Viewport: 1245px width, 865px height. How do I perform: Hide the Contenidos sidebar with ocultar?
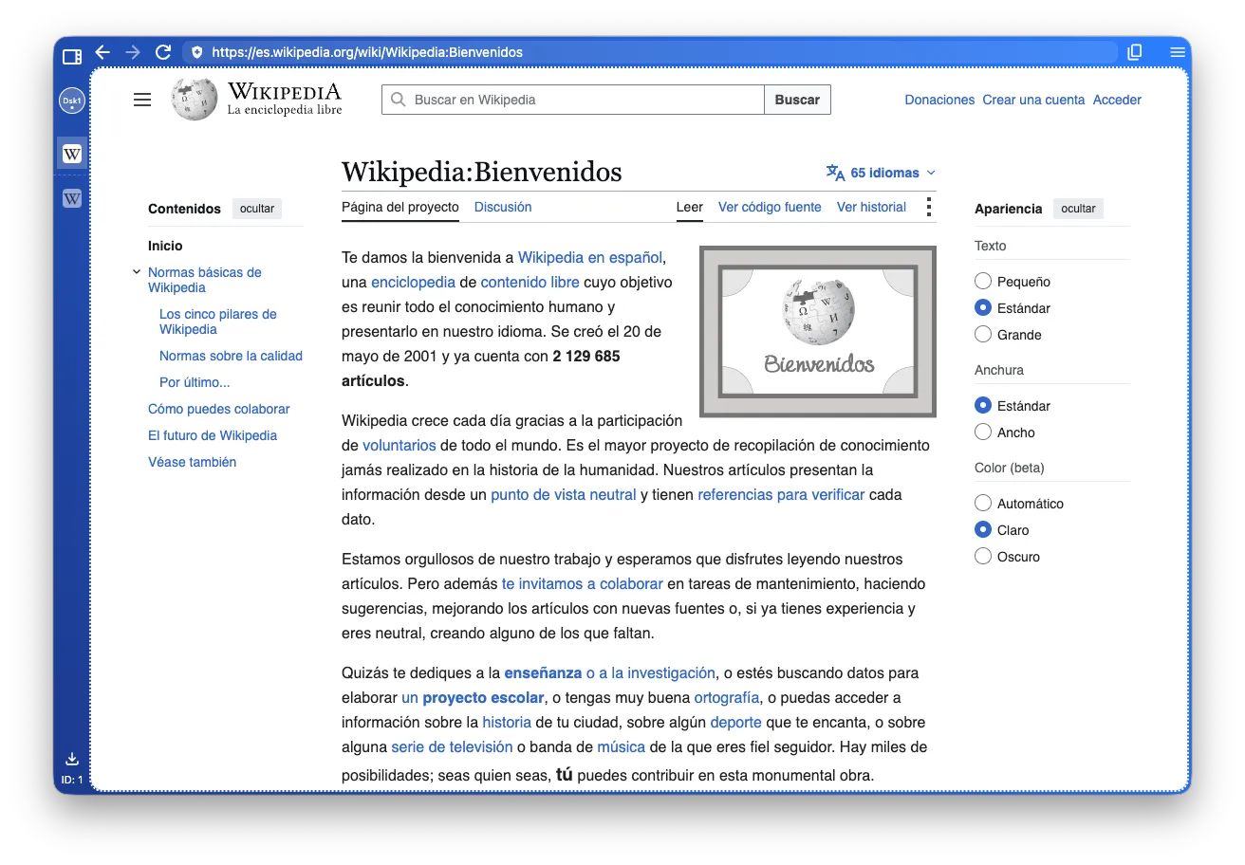pyautogui.click(x=257, y=209)
